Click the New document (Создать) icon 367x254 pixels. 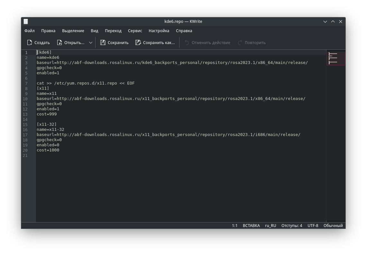pyautogui.click(x=30, y=42)
